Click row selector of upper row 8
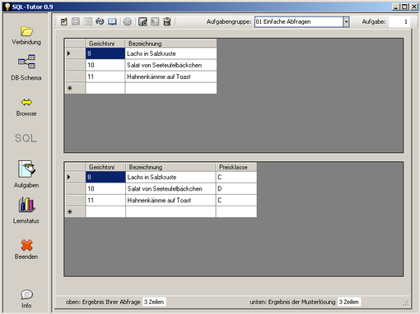420x314 pixels. click(x=75, y=53)
